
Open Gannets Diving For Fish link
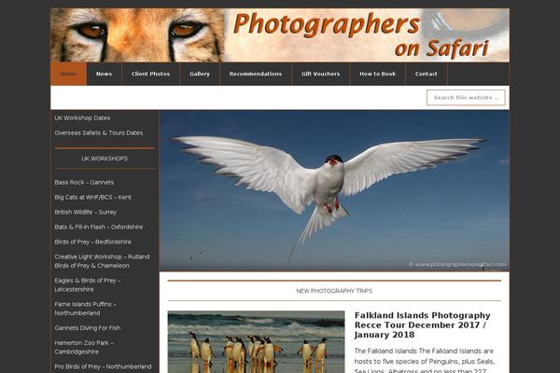88,328
